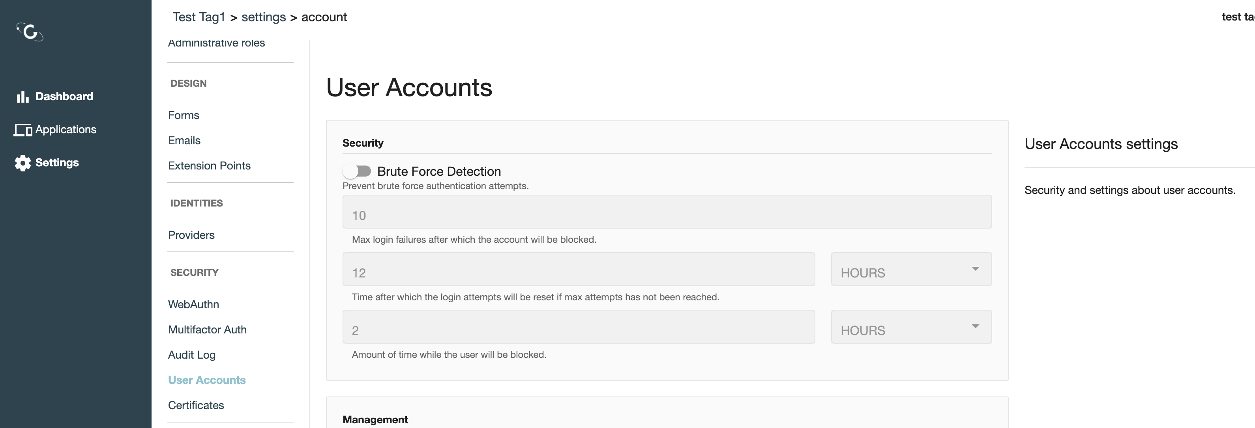Enable the Brute Force Detection toggle

pos(358,171)
